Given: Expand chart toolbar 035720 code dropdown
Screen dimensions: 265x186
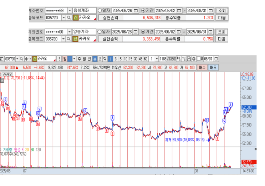Looking at the screenshot, I should point(17,59).
